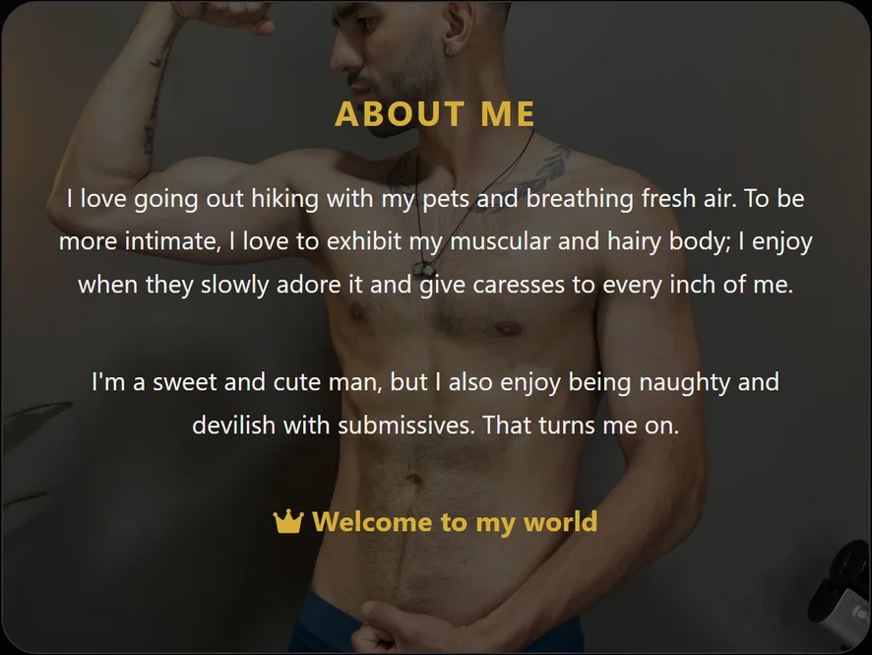The image size is (872, 655).
Task: Click the word "naughty" in the second paragraph
Action: coord(684,383)
